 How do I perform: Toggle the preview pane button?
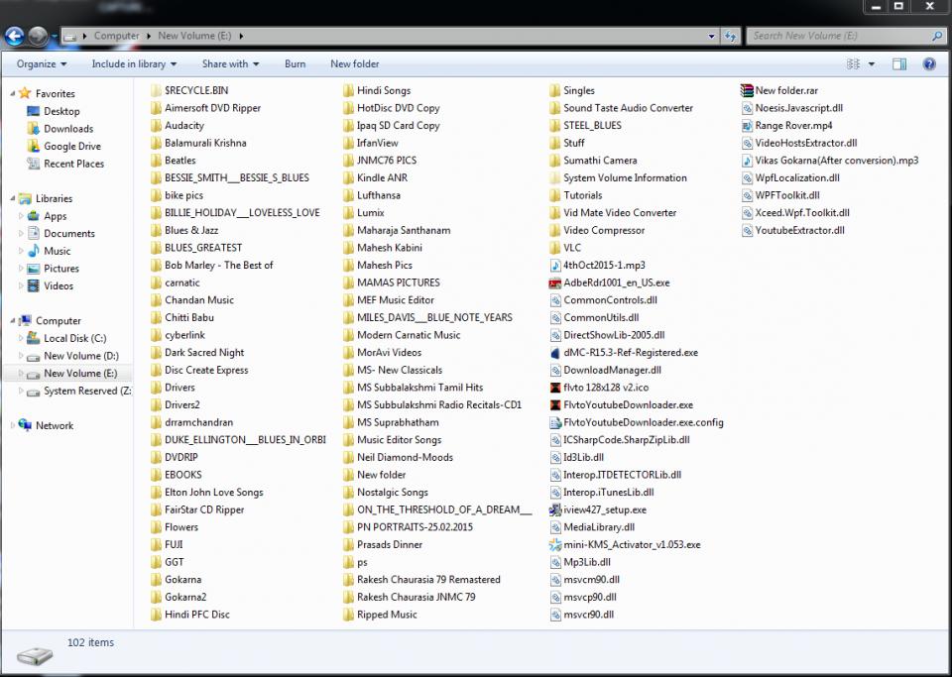tap(899, 63)
